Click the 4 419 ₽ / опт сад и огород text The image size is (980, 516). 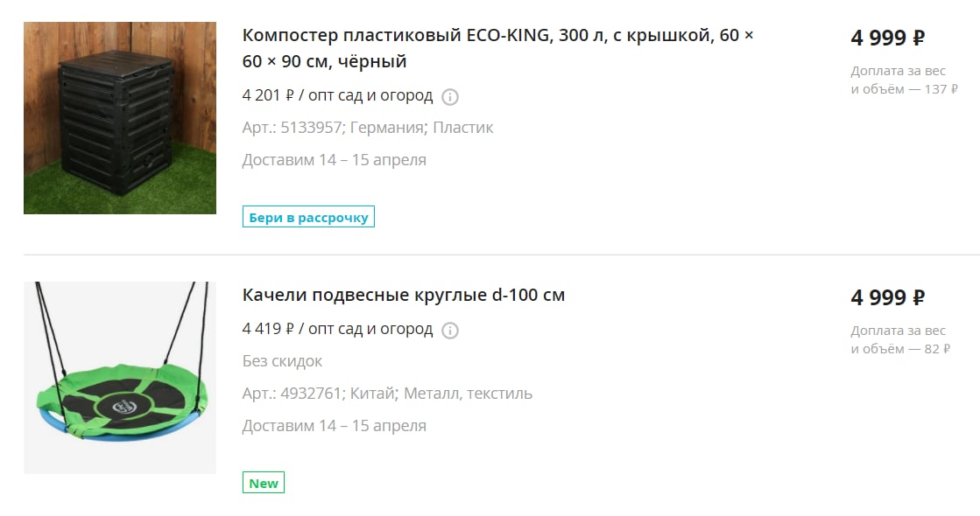click(337, 329)
